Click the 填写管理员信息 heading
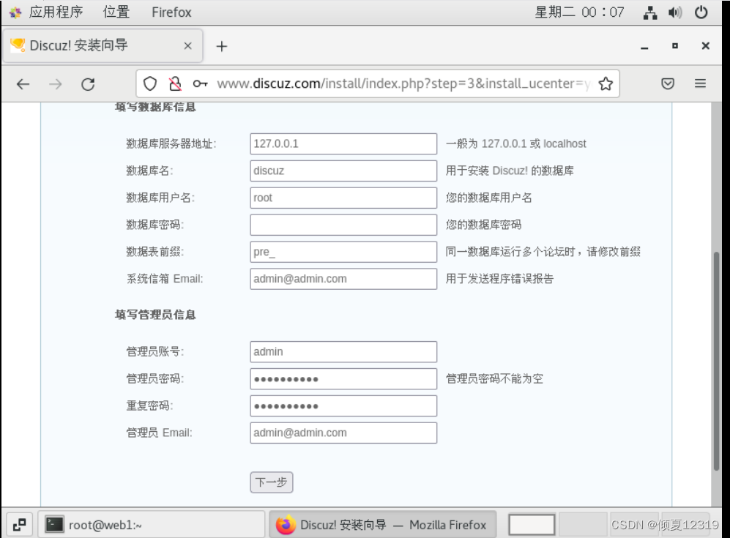Image resolution: width=730 pixels, height=538 pixels. pyautogui.click(x=155, y=315)
